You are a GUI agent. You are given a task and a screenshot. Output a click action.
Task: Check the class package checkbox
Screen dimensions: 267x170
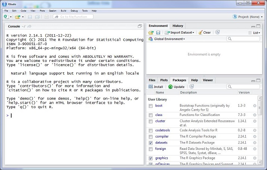[151, 115]
